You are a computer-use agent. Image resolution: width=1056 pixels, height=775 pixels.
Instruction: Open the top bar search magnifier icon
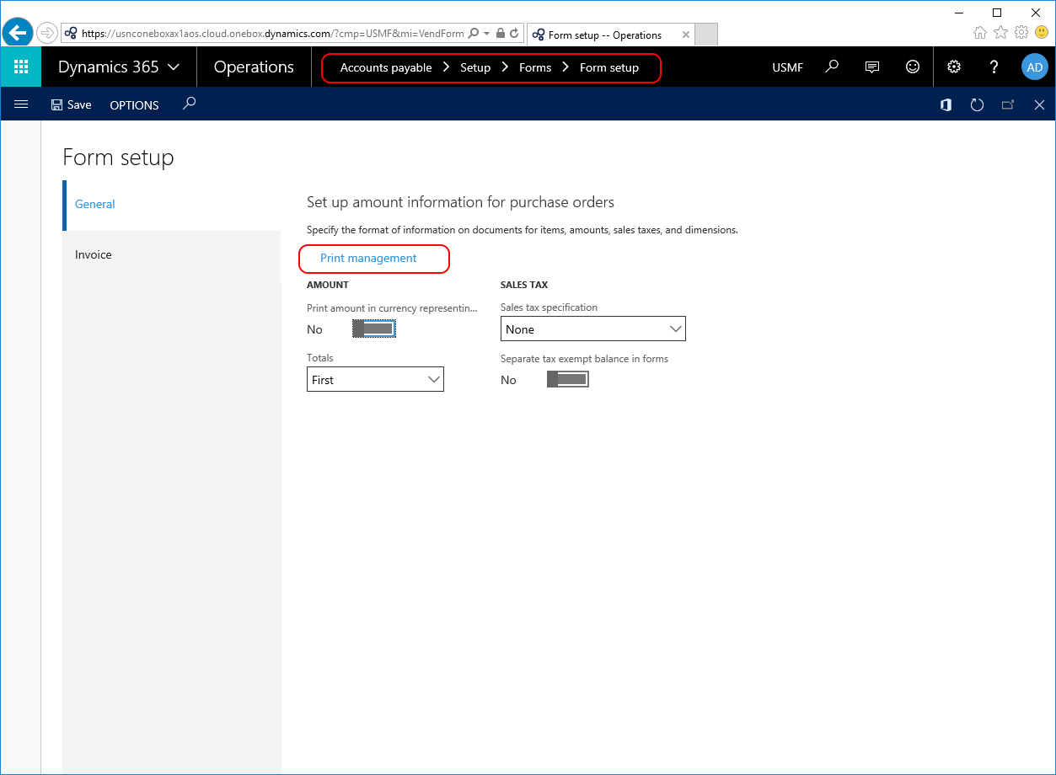click(x=832, y=67)
